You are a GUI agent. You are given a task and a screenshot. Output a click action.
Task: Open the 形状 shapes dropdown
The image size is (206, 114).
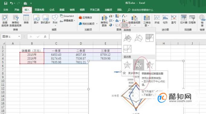click(x=55, y=20)
